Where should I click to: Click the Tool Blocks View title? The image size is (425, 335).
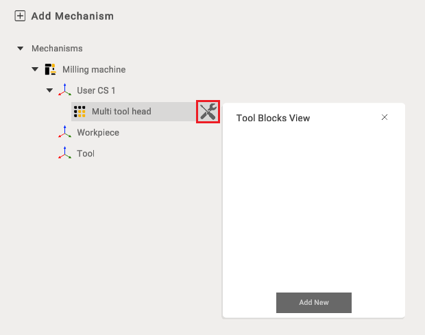273,118
